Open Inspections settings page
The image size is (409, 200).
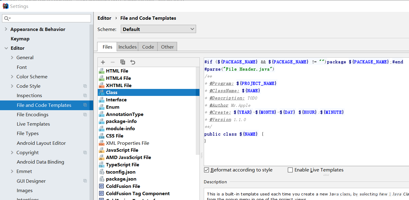point(29,96)
